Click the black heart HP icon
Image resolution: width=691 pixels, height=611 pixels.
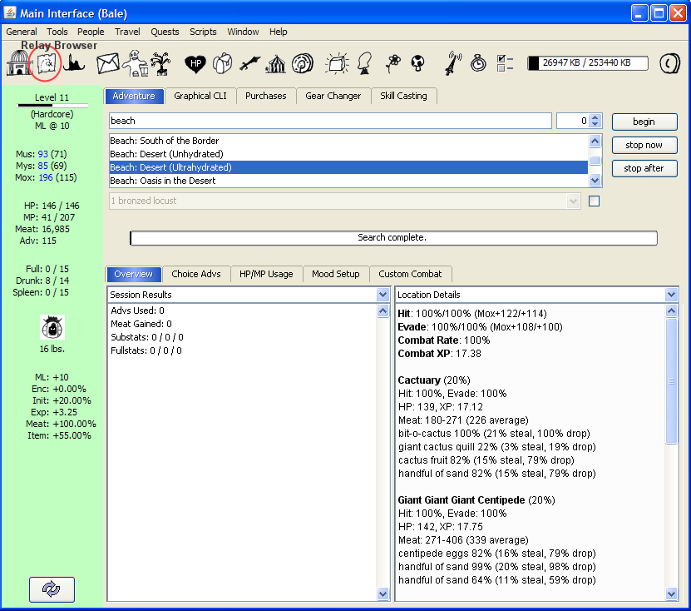pyautogui.click(x=195, y=63)
